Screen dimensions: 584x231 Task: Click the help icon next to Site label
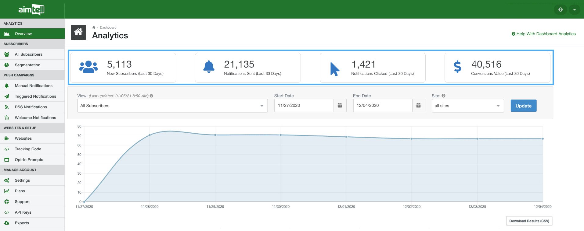point(443,96)
